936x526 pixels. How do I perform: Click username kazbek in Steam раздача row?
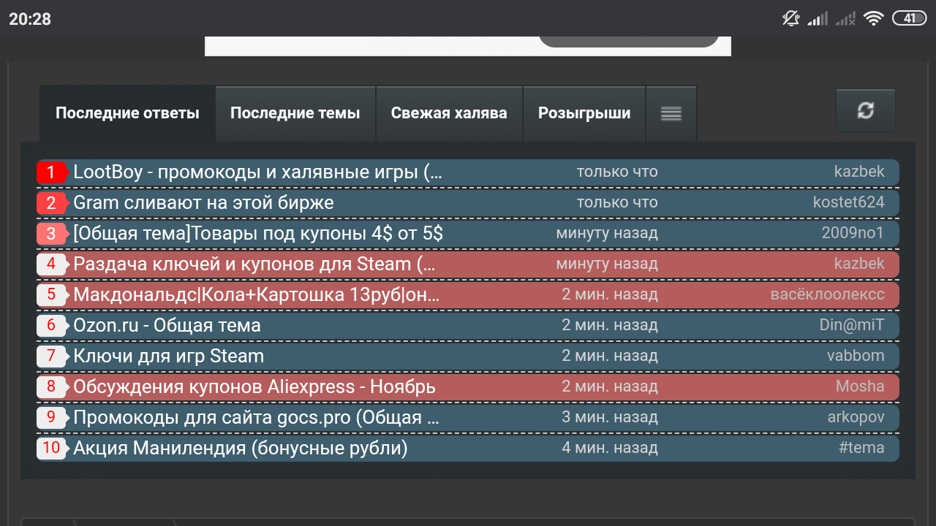coord(859,264)
